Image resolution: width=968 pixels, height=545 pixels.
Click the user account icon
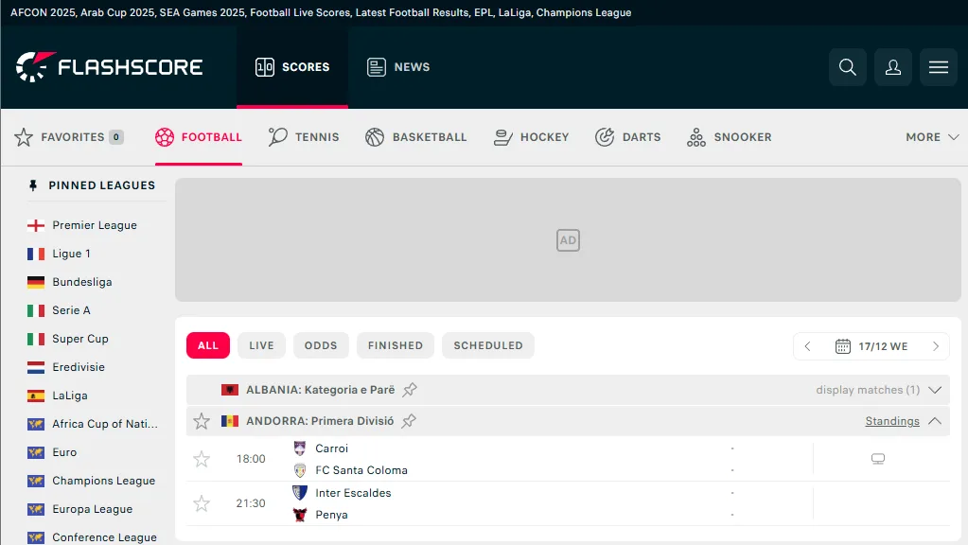tap(892, 67)
